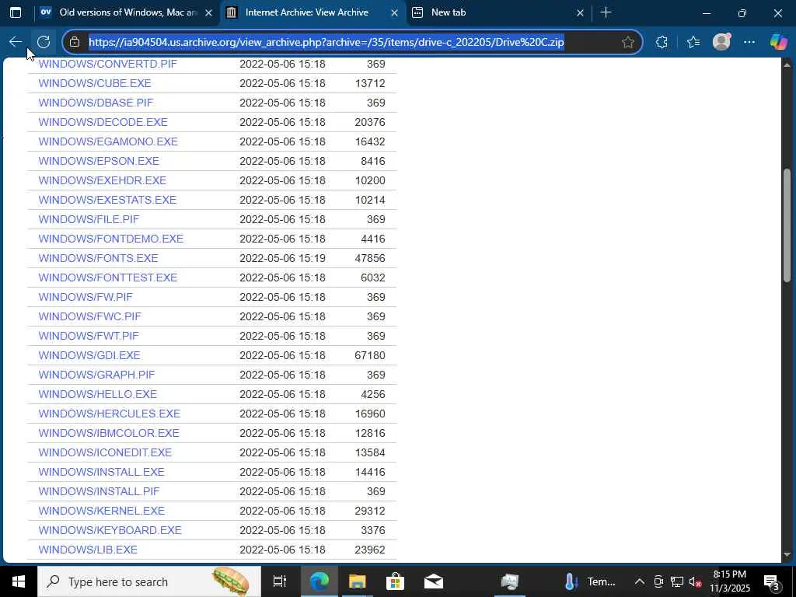This screenshot has height=597, width=796.
Task: Open the taskbar clock and date
Action: click(729, 581)
